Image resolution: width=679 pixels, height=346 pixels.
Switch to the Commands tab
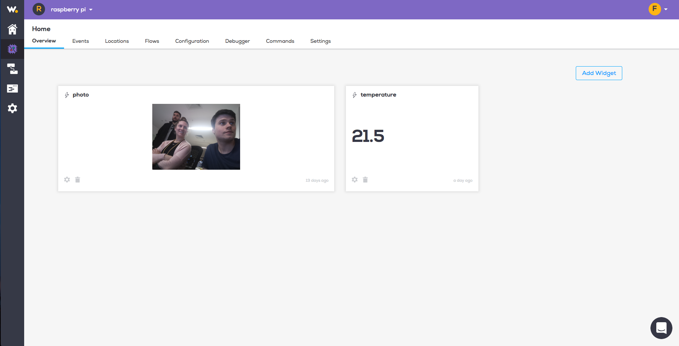tap(280, 41)
